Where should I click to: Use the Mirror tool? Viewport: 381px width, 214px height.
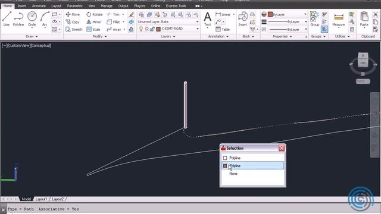(94, 22)
